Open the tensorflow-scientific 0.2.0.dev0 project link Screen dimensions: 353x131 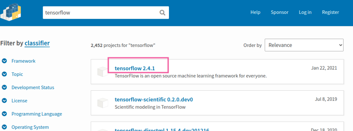click(154, 100)
